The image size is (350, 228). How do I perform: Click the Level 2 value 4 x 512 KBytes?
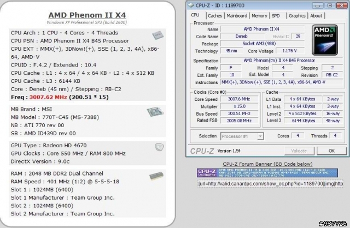pyautogui.click(x=302, y=113)
